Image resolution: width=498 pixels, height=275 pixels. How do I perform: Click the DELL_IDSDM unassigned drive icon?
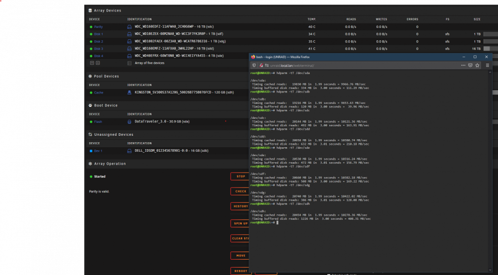coord(129,151)
